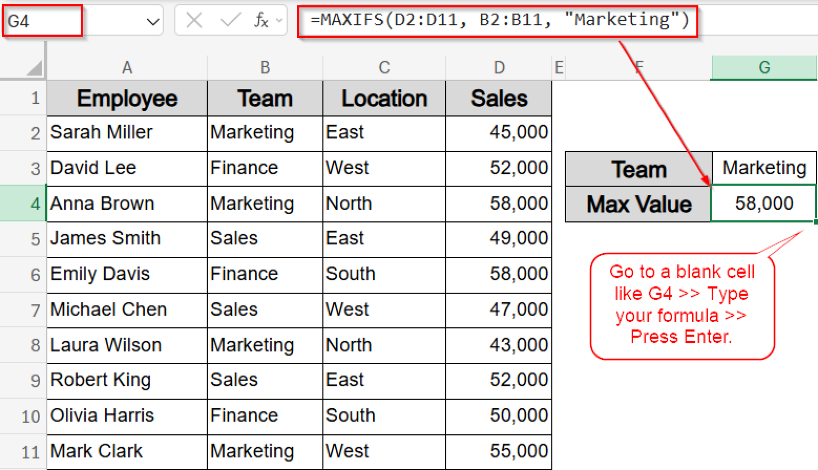Select Anna Brown's sales value 58,000
The image size is (818, 470).
click(498, 204)
